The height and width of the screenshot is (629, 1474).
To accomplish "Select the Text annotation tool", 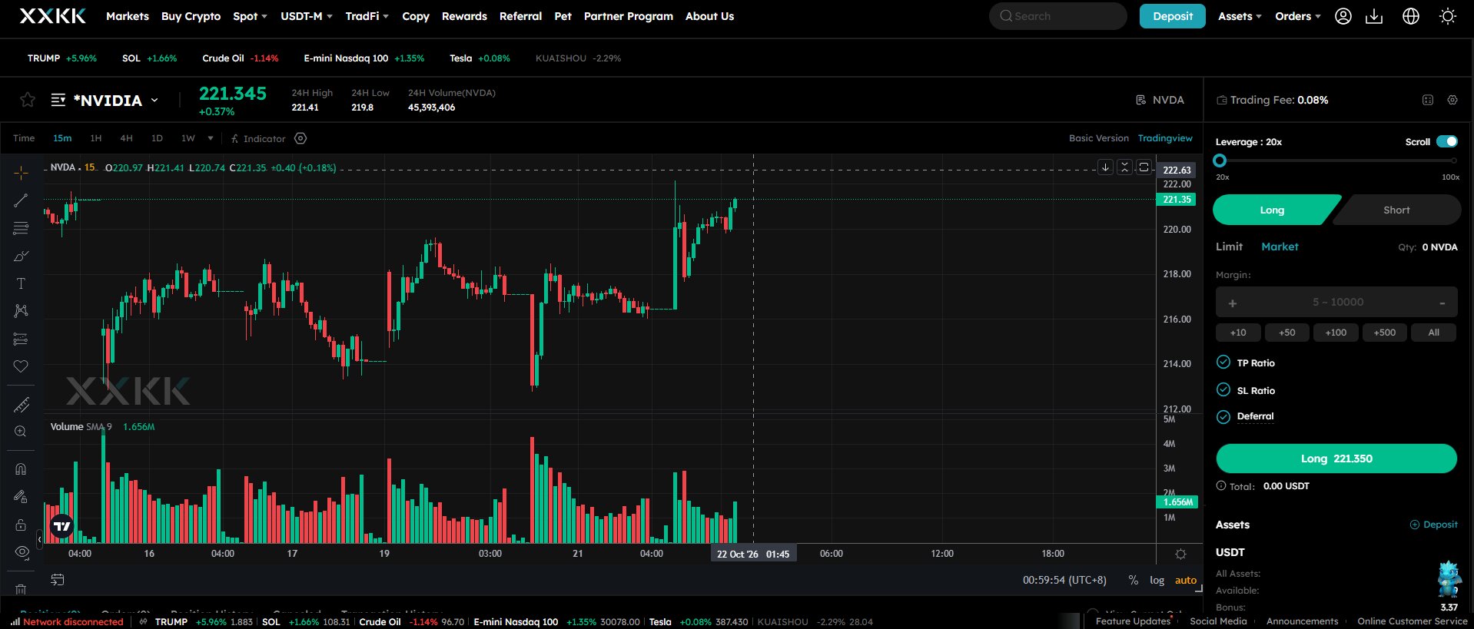I will point(21,283).
